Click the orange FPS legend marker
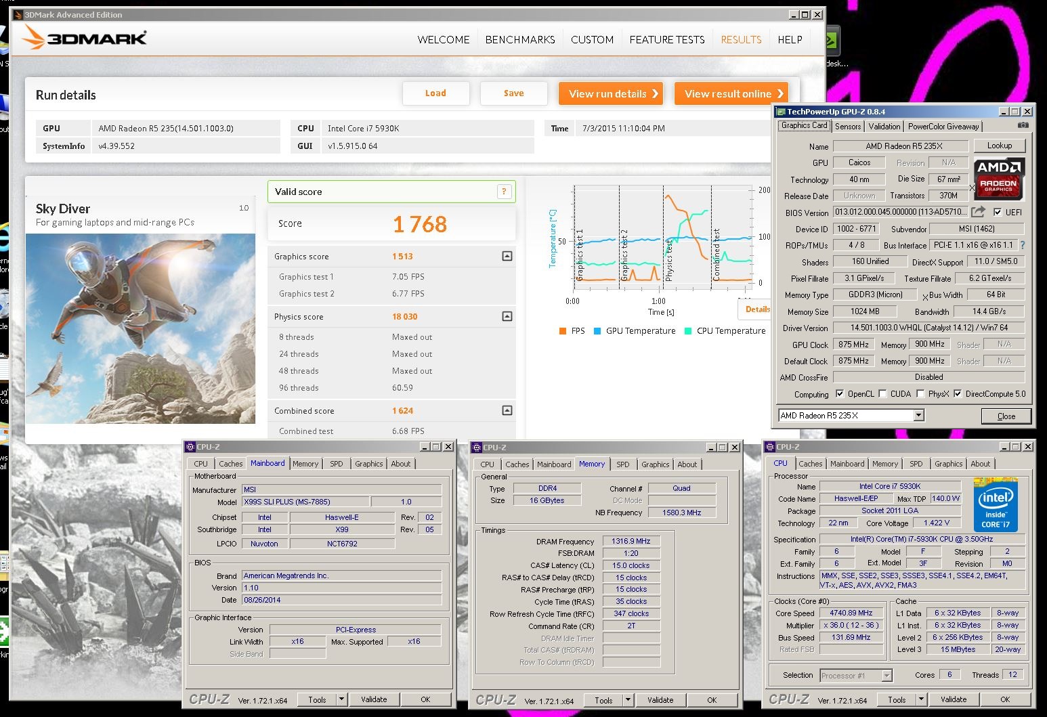This screenshot has width=1047, height=717. coord(562,331)
